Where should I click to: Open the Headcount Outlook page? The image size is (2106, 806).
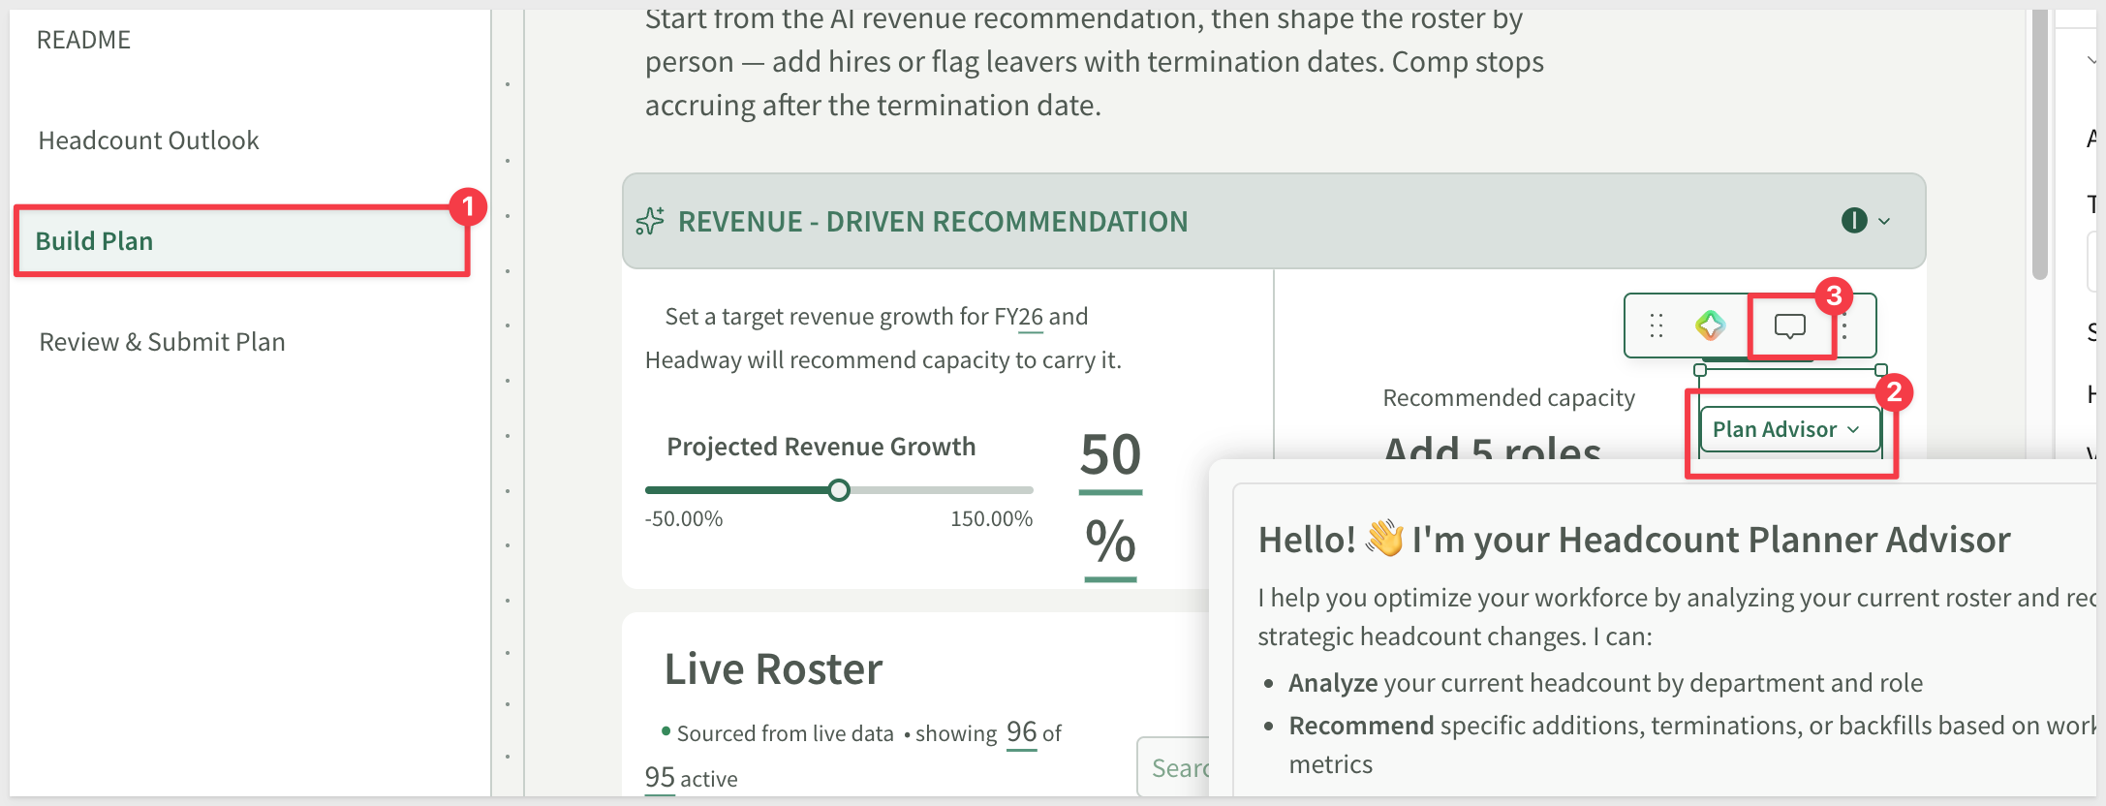coord(148,140)
